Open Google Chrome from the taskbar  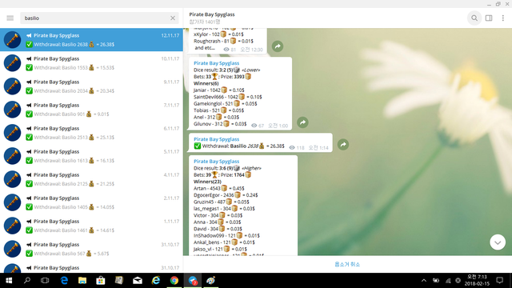coord(174,281)
